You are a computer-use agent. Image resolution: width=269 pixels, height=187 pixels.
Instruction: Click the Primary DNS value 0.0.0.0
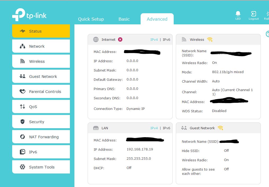[x=132, y=89]
